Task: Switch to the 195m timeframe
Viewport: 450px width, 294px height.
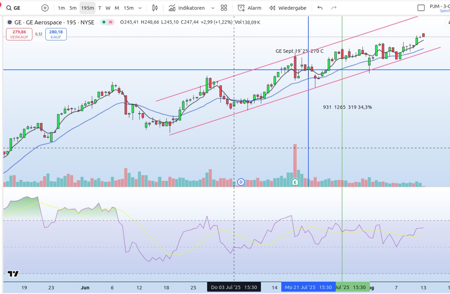Action: coord(88,8)
